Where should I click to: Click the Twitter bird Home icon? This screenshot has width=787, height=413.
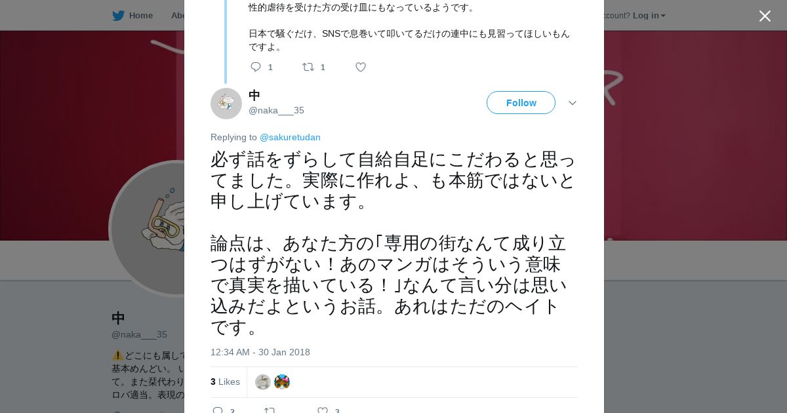[x=118, y=15]
